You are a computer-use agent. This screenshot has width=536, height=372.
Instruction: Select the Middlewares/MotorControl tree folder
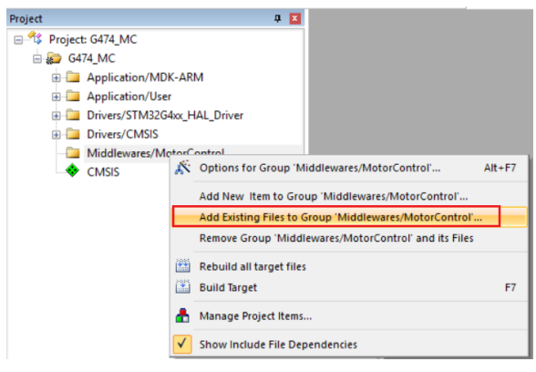coord(156,153)
